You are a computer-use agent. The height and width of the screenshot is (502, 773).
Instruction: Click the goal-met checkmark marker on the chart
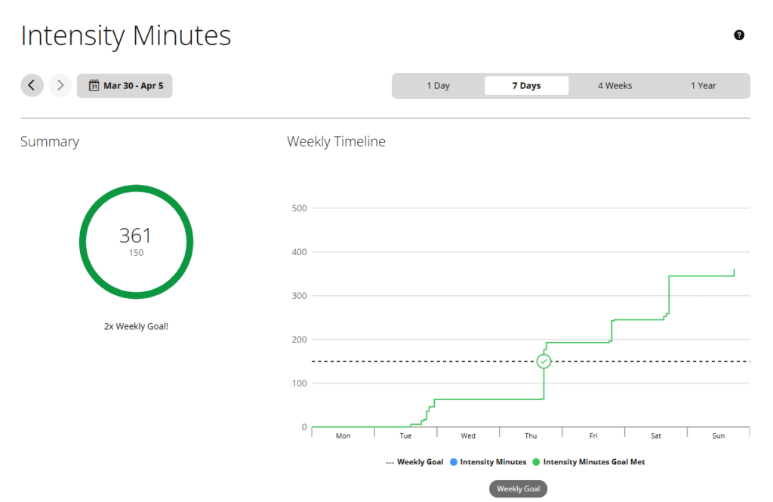click(544, 361)
